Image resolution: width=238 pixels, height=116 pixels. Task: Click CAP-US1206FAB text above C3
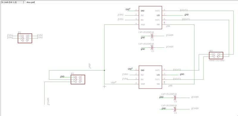[x=169, y=94]
